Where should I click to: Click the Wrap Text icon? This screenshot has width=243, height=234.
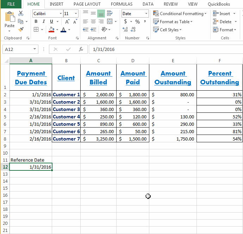[x=110, y=13]
